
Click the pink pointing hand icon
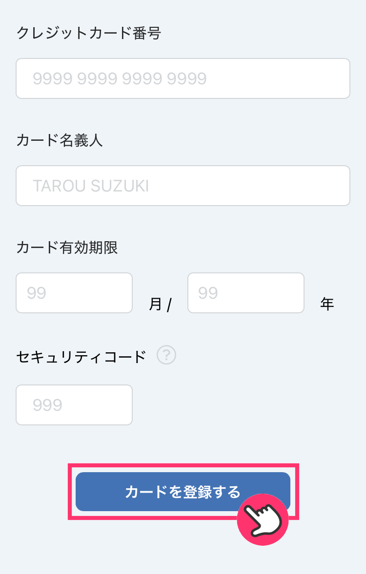click(x=263, y=518)
